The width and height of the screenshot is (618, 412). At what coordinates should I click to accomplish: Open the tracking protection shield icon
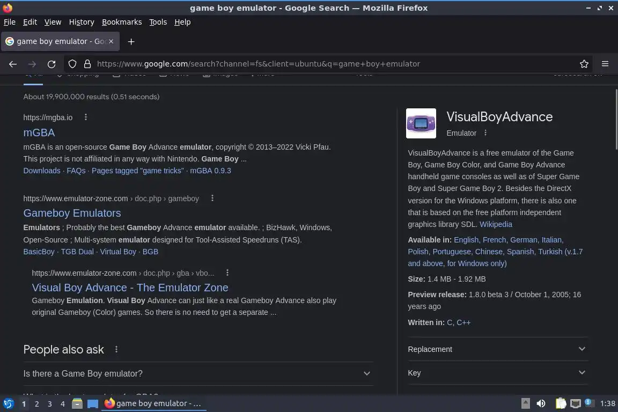[72, 64]
